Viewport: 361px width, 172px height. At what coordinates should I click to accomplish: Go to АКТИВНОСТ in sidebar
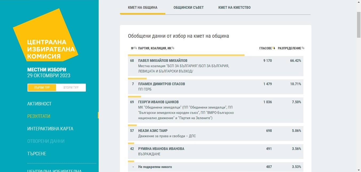[39, 104]
